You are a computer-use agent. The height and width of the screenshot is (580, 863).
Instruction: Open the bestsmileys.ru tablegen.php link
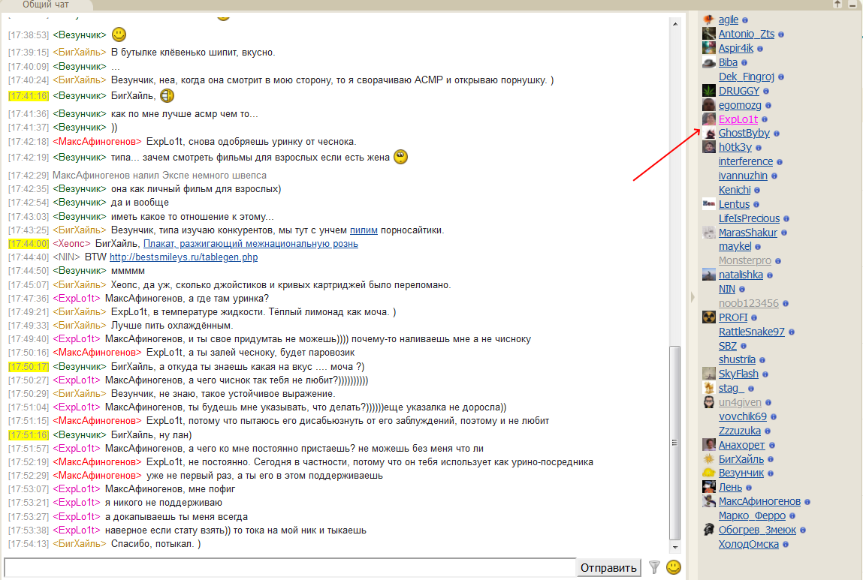coord(183,257)
